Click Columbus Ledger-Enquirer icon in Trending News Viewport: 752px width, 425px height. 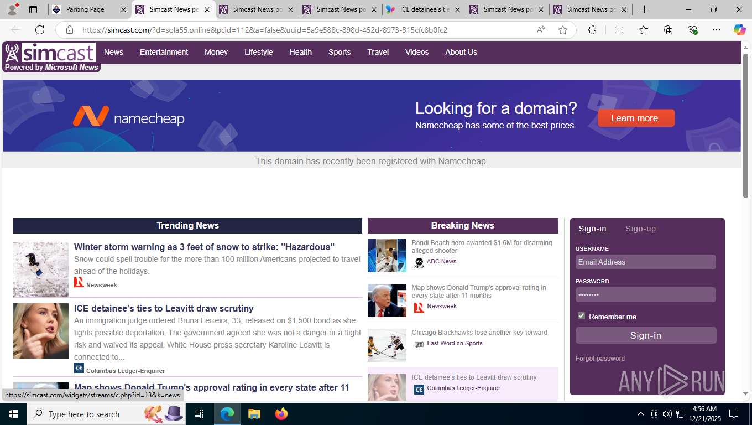click(79, 369)
